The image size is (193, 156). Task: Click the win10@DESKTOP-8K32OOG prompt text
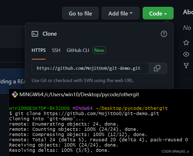(40, 108)
